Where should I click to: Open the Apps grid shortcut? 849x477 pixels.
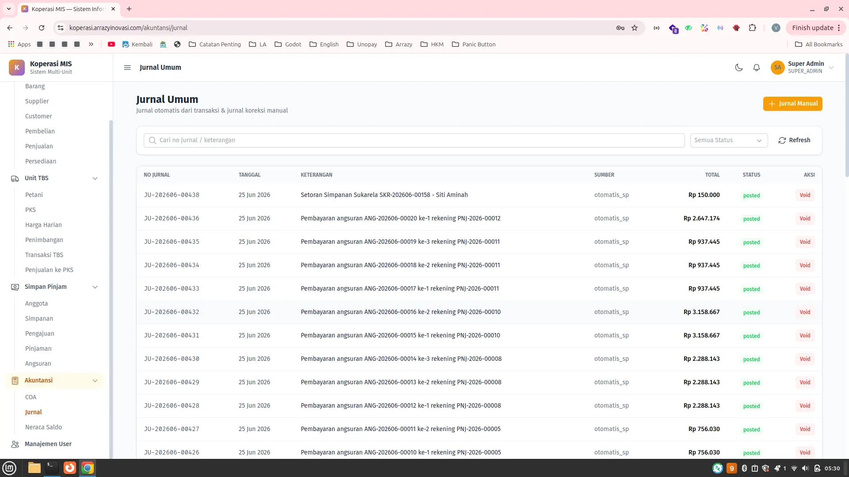click(19, 45)
